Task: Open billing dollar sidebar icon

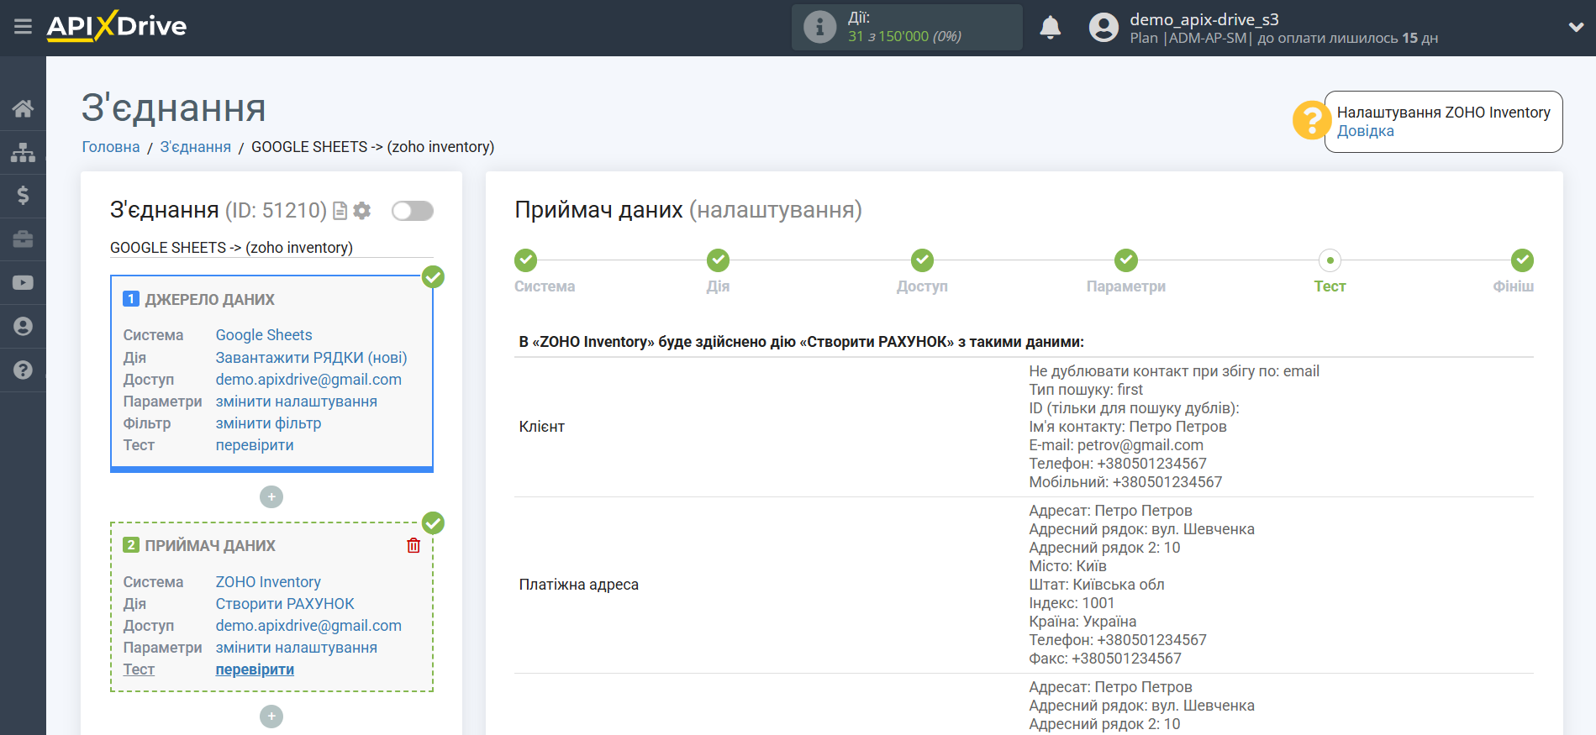Action: point(23,196)
